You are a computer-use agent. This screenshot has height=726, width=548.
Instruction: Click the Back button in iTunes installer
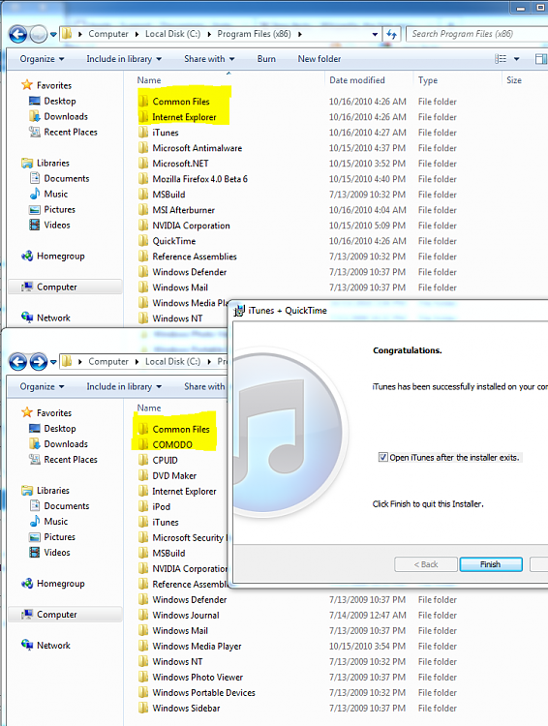coord(426,564)
